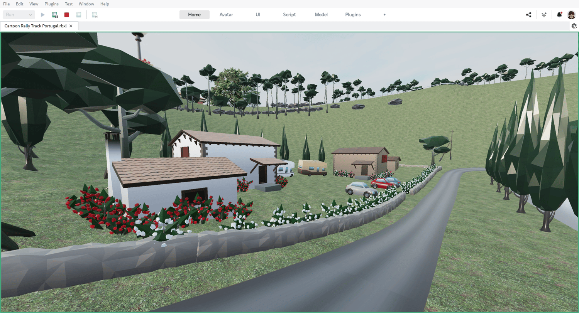
Task: Click the greyed server view icon before the divider
Action: [79, 15]
